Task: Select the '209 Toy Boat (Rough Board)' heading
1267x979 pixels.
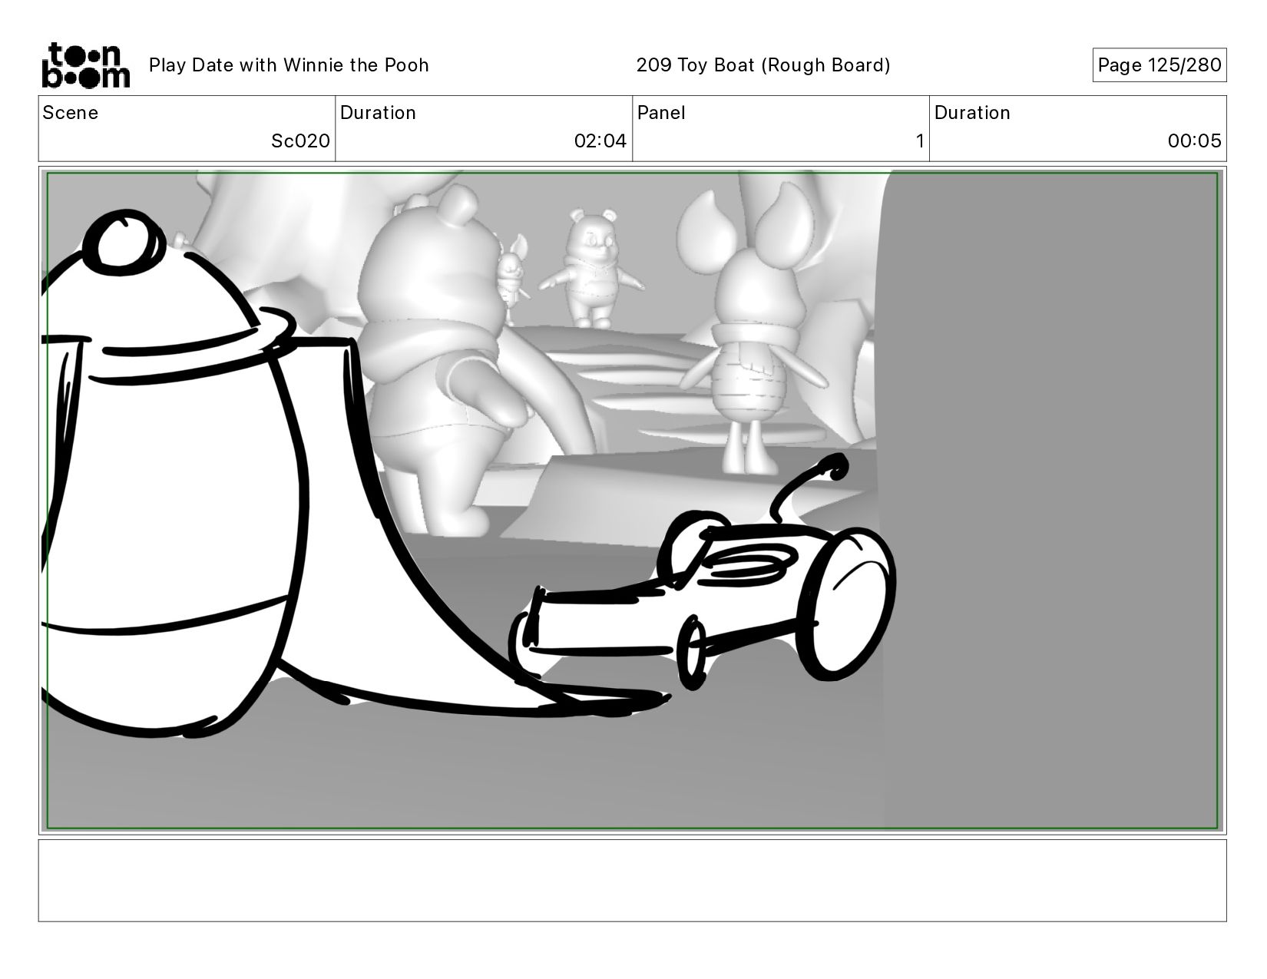Action: [x=763, y=65]
